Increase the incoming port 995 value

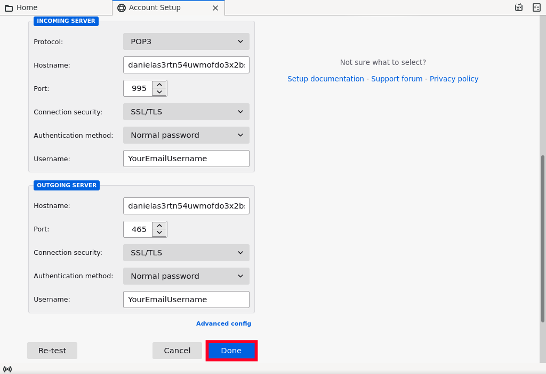click(159, 85)
